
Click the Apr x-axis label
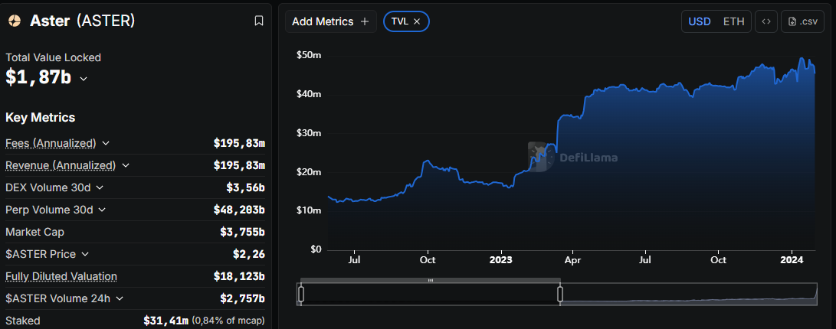point(572,260)
